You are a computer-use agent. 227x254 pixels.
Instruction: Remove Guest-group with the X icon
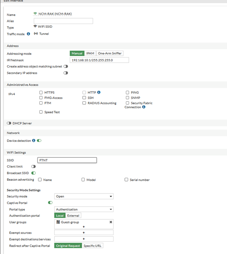pos(111,222)
